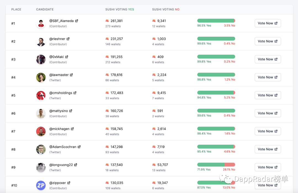The height and width of the screenshot is (193, 298).
Task: Click the sushi icon next to 9,341
Action: pos(154,21)
